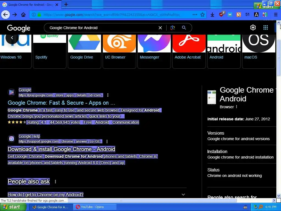Screen dimensions: 281x211
Task: Click the 6:41 PM system clock
Action: (271, 207)
